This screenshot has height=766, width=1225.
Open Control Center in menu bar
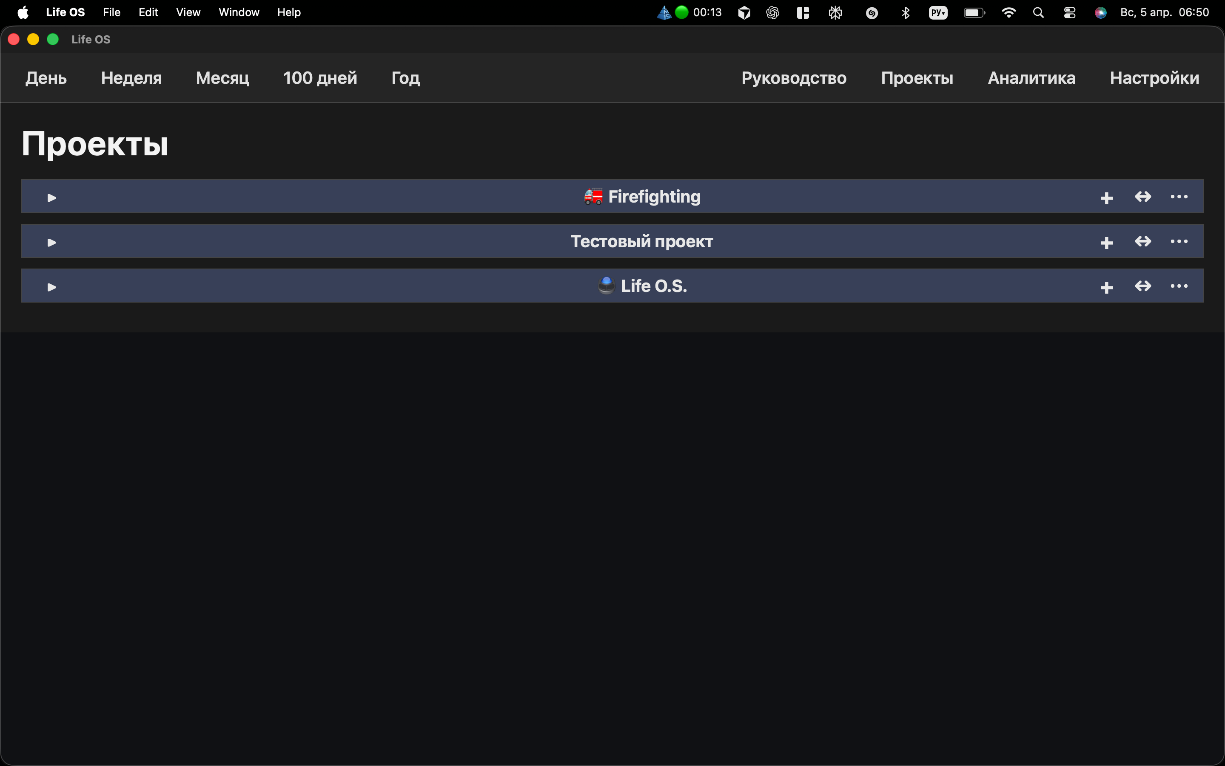tap(1070, 13)
